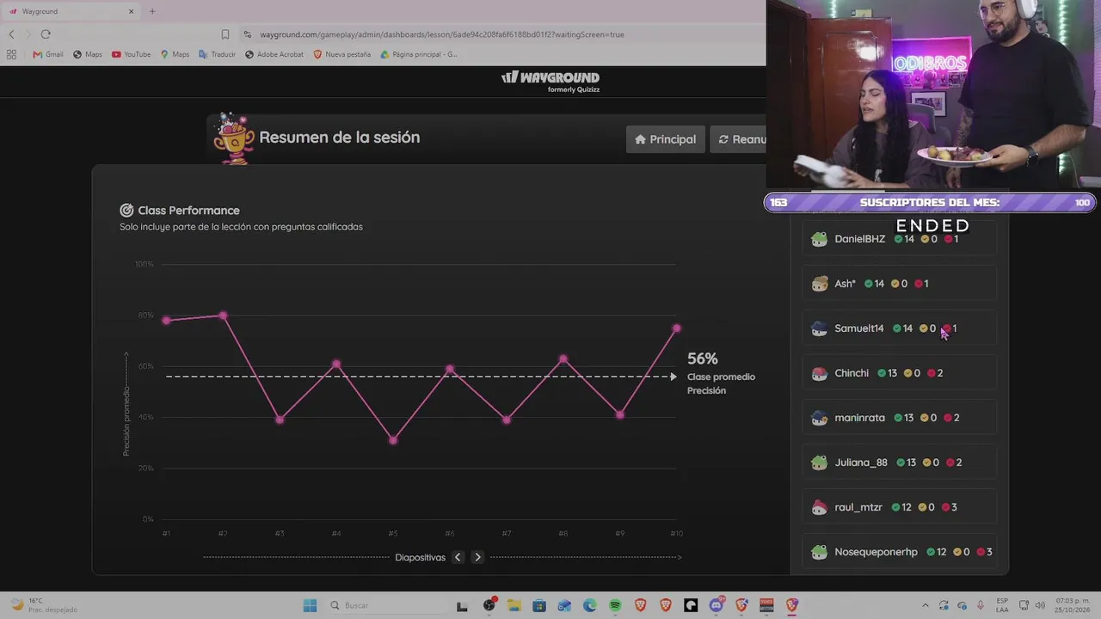Open the Microsoft Store from the taskbar
This screenshot has height=619, width=1101.
pyautogui.click(x=539, y=605)
